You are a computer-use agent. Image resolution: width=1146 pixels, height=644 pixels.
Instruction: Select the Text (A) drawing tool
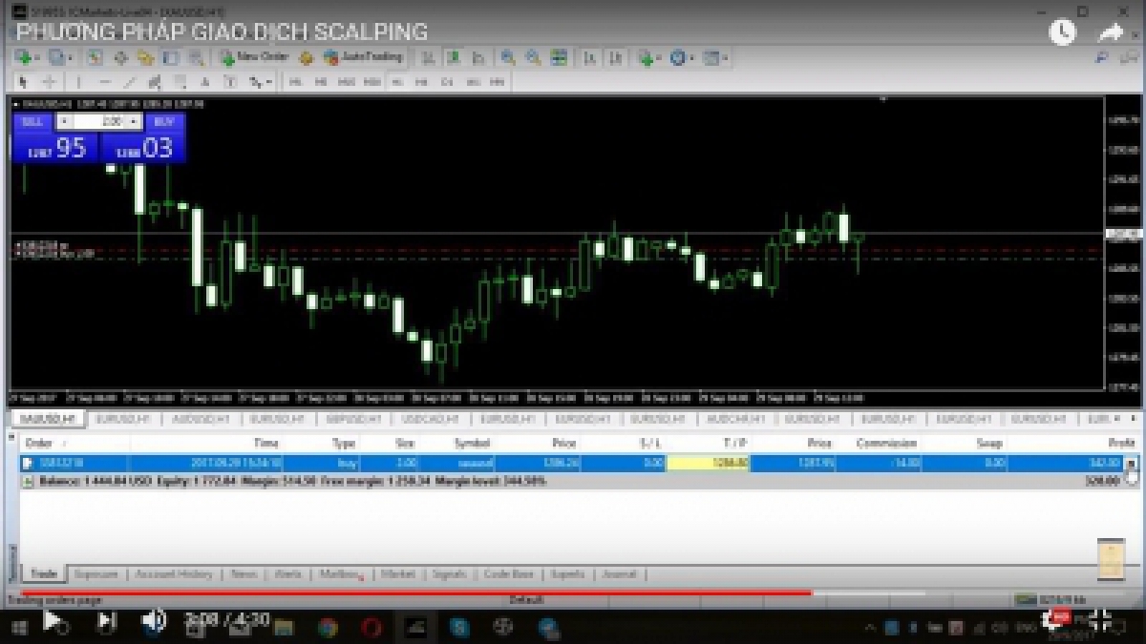pos(204,82)
